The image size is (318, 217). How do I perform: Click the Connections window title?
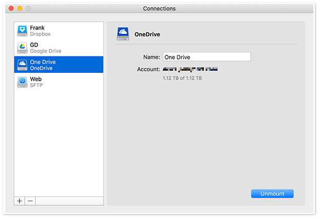click(159, 9)
